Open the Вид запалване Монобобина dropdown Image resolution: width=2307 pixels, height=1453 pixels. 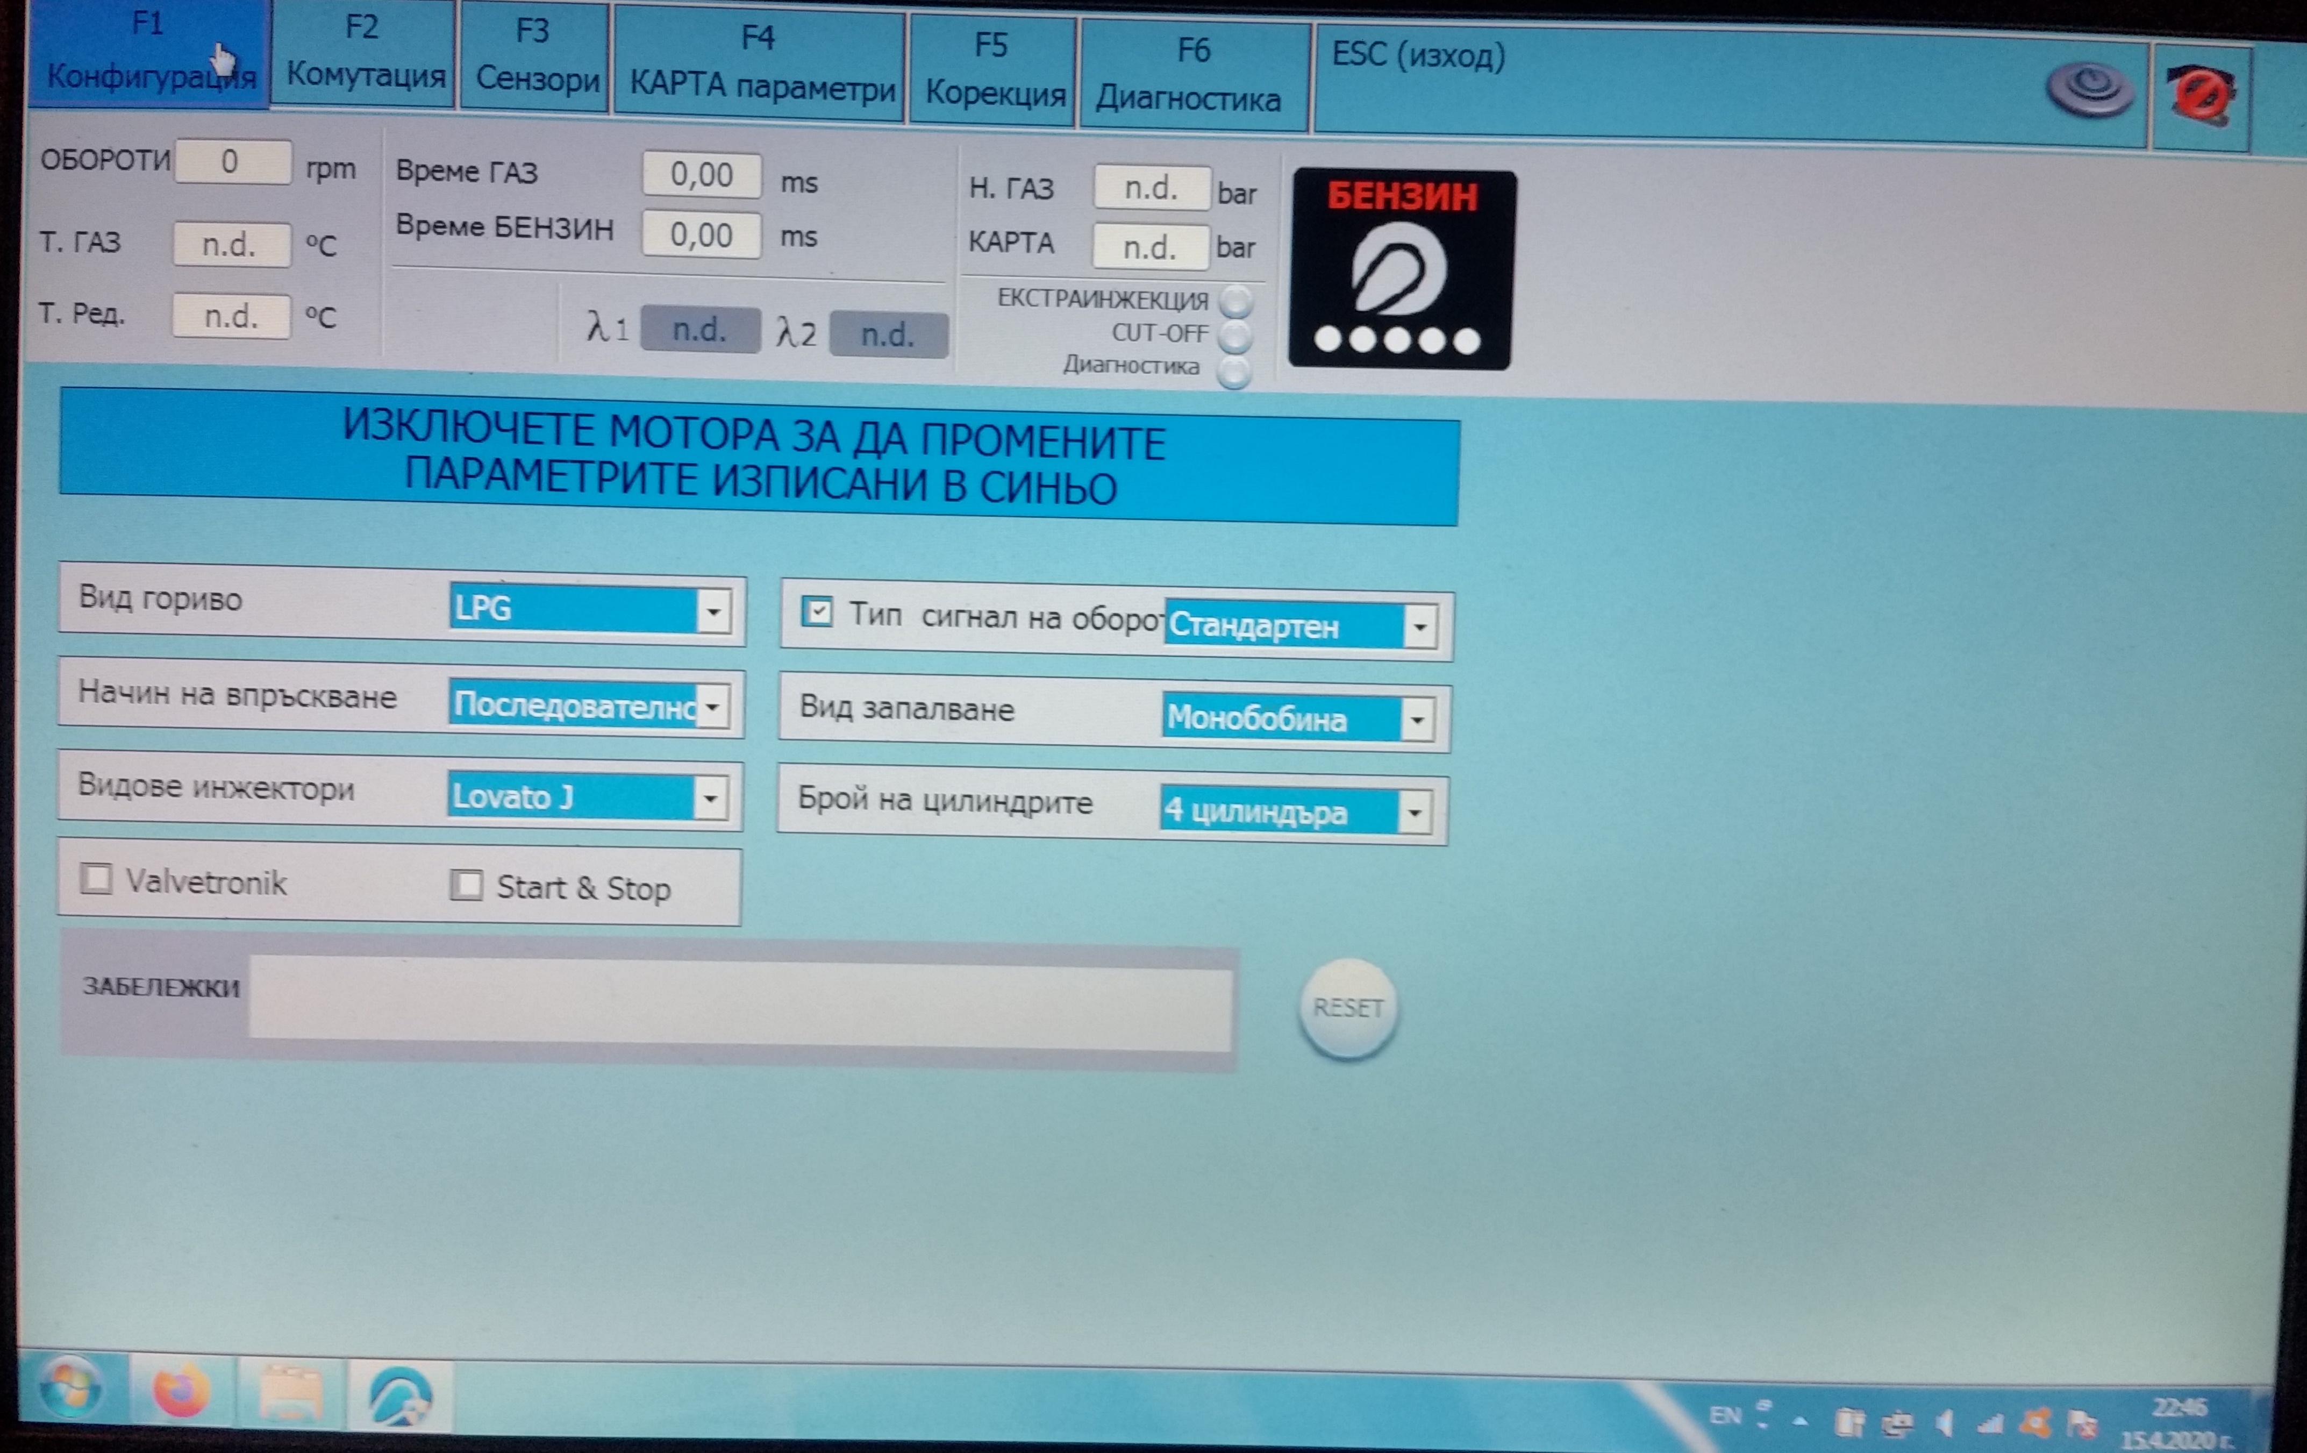(x=1417, y=720)
